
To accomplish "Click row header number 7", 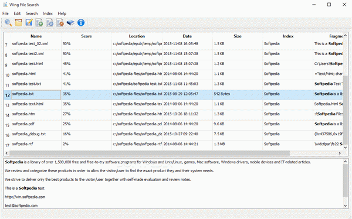I will pyautogui.click(x=8, y=45).
